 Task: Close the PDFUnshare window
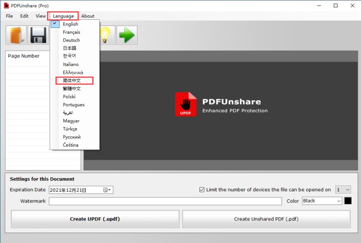(352, 5)
